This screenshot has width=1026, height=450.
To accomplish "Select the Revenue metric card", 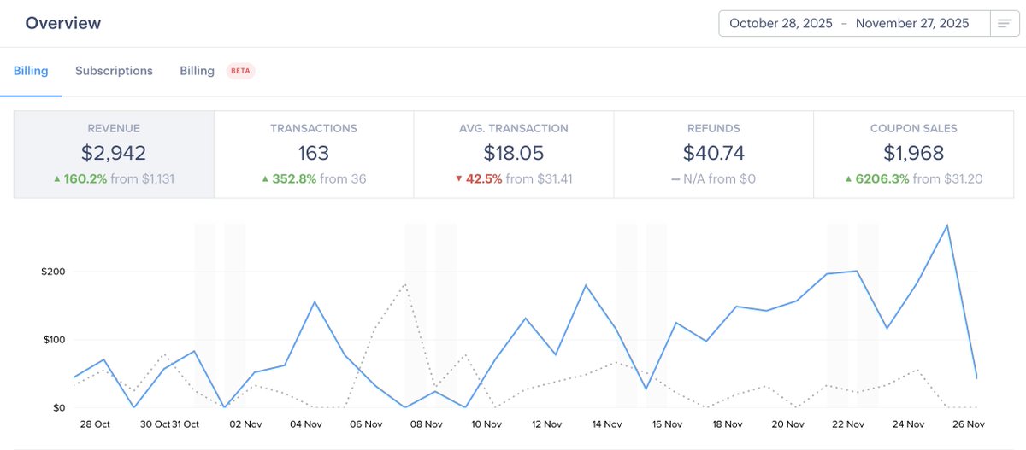I will [114, 154].
